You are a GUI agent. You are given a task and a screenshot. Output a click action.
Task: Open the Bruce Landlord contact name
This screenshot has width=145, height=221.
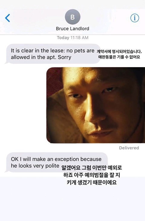click(x=72, y=29)
